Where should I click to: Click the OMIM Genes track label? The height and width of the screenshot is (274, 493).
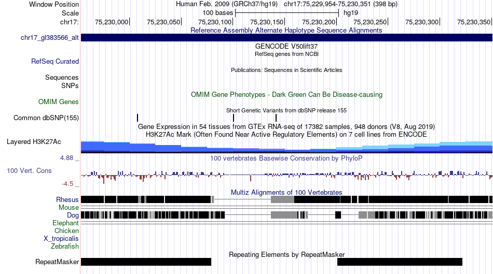point(59,102)
